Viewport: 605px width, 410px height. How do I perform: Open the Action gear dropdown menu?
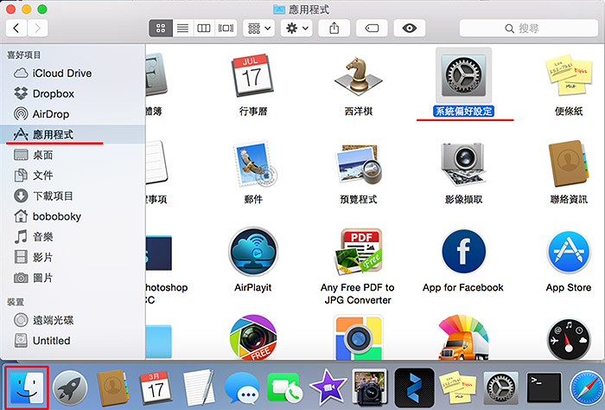point(296,28)
